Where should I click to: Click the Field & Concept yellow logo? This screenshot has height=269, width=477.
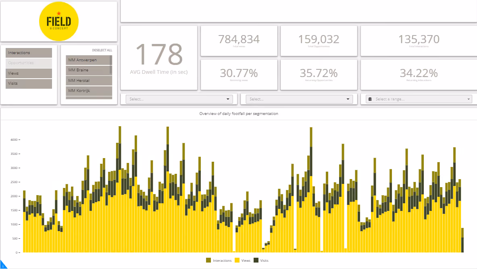coord(59,21)
